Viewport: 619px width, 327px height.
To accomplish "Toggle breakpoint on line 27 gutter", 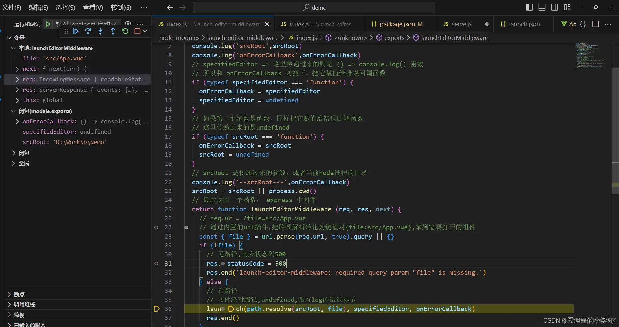I will coord(156,227).
